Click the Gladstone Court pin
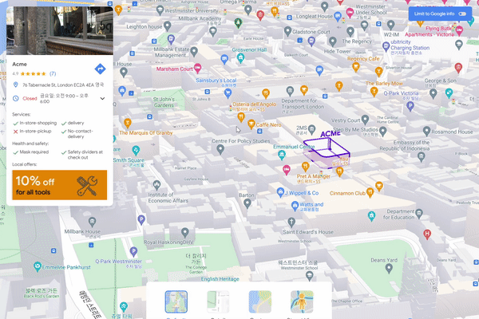 click(287, 31)
